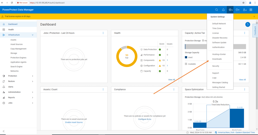258x135 pixels.
Task: Open Asset Sources in the sidebar
Action: click(16, 44)
